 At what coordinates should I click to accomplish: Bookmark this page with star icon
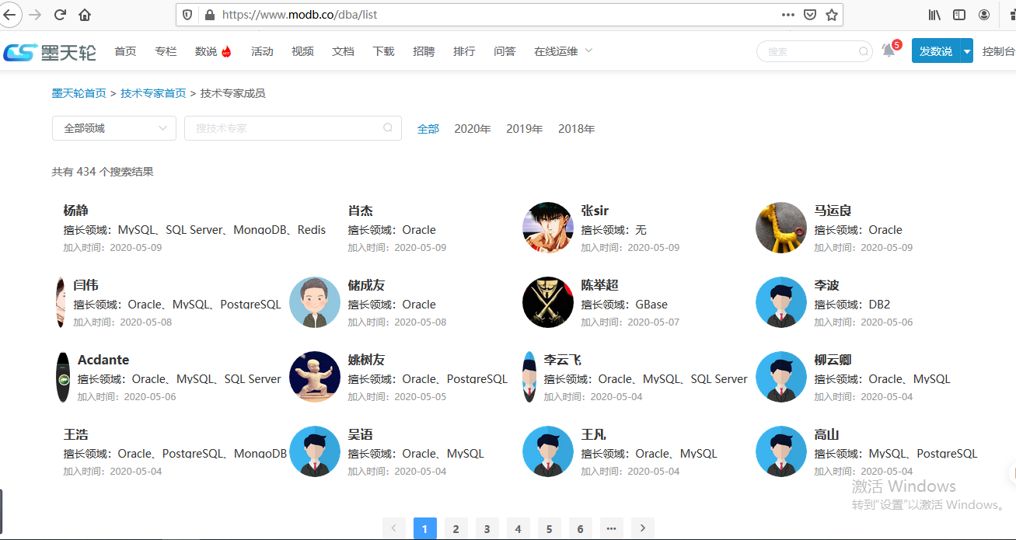pos(831,15)
